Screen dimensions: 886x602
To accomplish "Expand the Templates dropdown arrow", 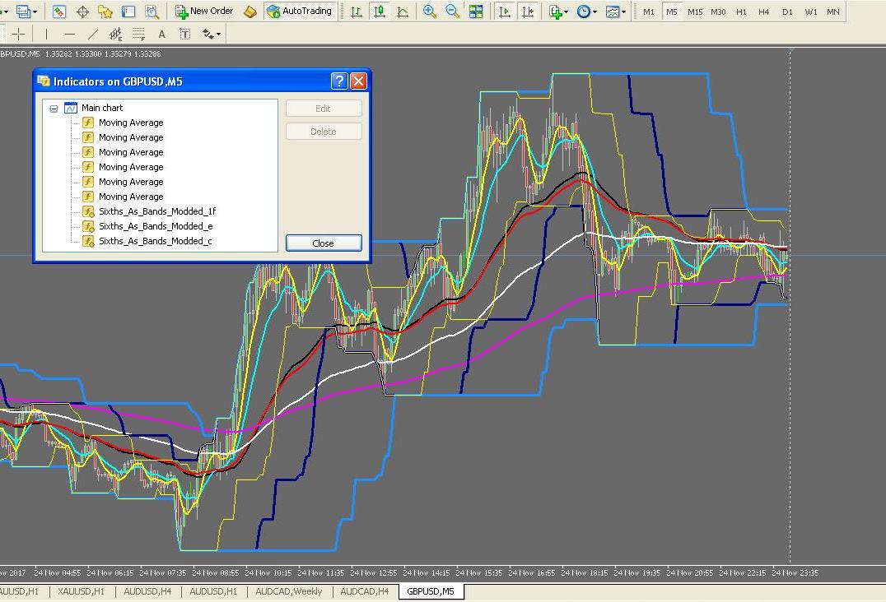I will (x=624, y=12).
